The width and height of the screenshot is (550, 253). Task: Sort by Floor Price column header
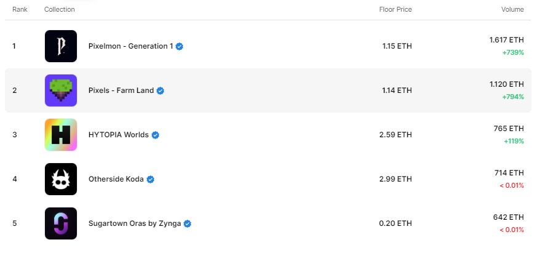396,9
